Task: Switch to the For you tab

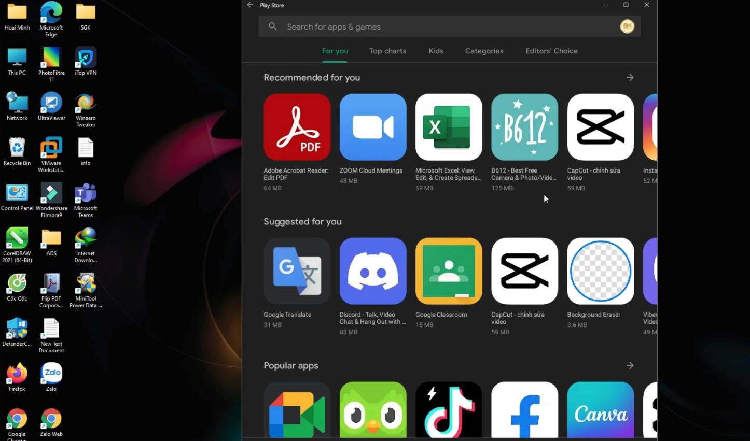Action: pyautogui.click(x=335, y=51)
